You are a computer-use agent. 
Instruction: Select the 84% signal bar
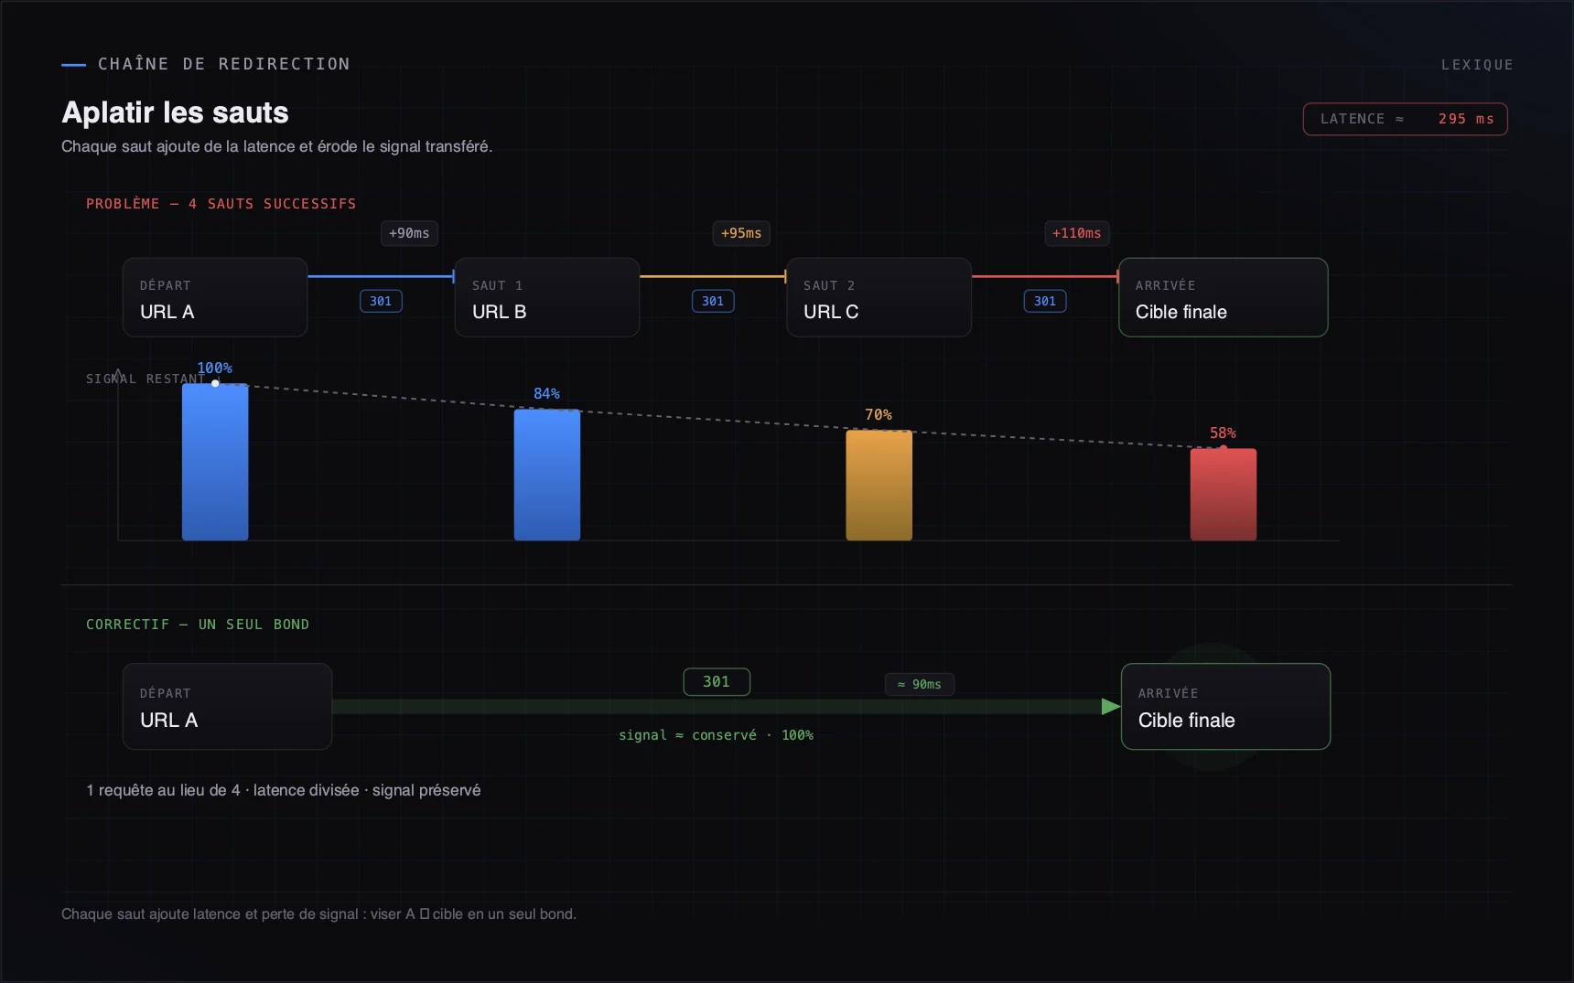pyautogui.click(x=547, y=475)
